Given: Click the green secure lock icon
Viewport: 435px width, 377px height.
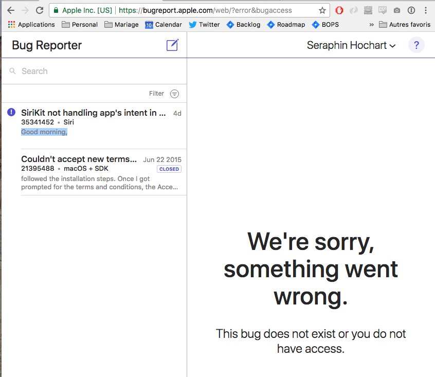Looking at the screenshot, I should [56, 10].
